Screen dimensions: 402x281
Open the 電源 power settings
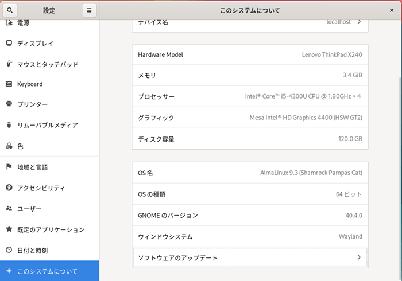tap(23, 24)
